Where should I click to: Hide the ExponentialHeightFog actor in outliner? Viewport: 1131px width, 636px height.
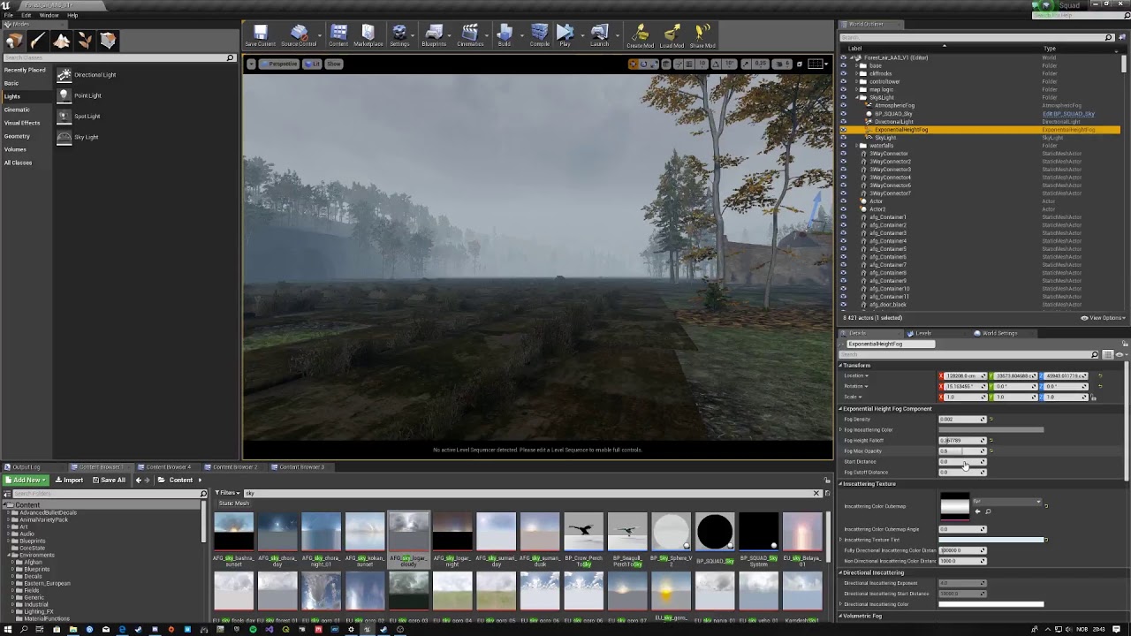(x=843, y=130)
